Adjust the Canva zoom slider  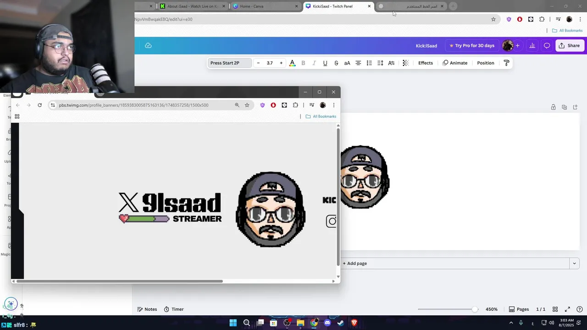[x=475, y=309]
